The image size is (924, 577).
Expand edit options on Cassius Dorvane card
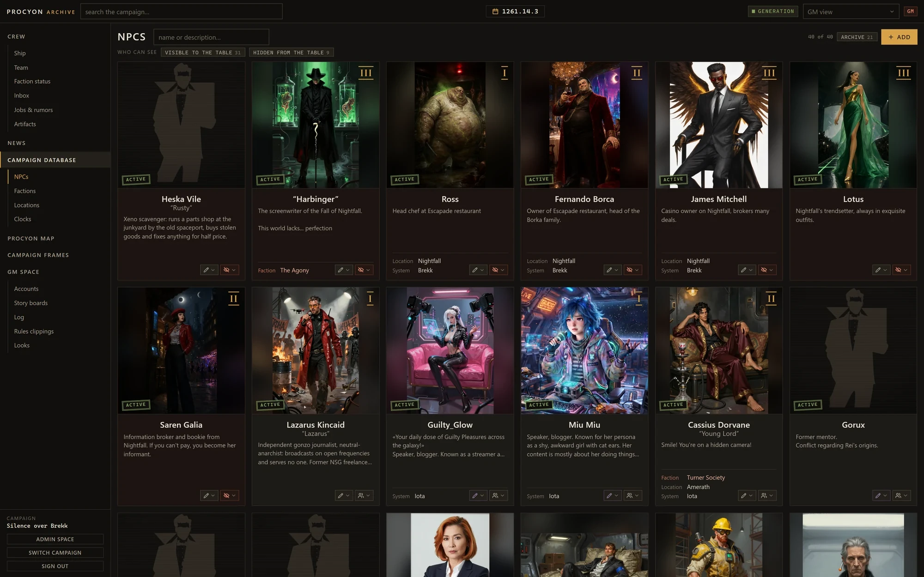pyautogui.click(x=747, y=496)
